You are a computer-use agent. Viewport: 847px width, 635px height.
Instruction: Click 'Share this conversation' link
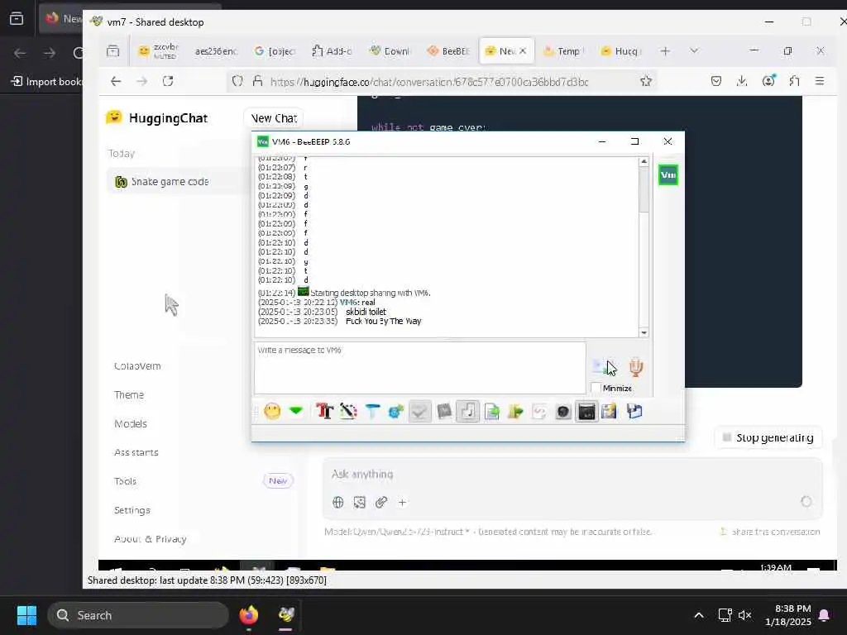pyautogui.click(x=771, y=532)
